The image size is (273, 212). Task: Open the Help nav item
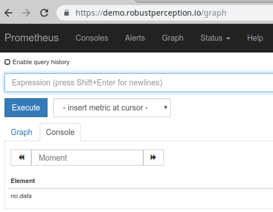255,38
